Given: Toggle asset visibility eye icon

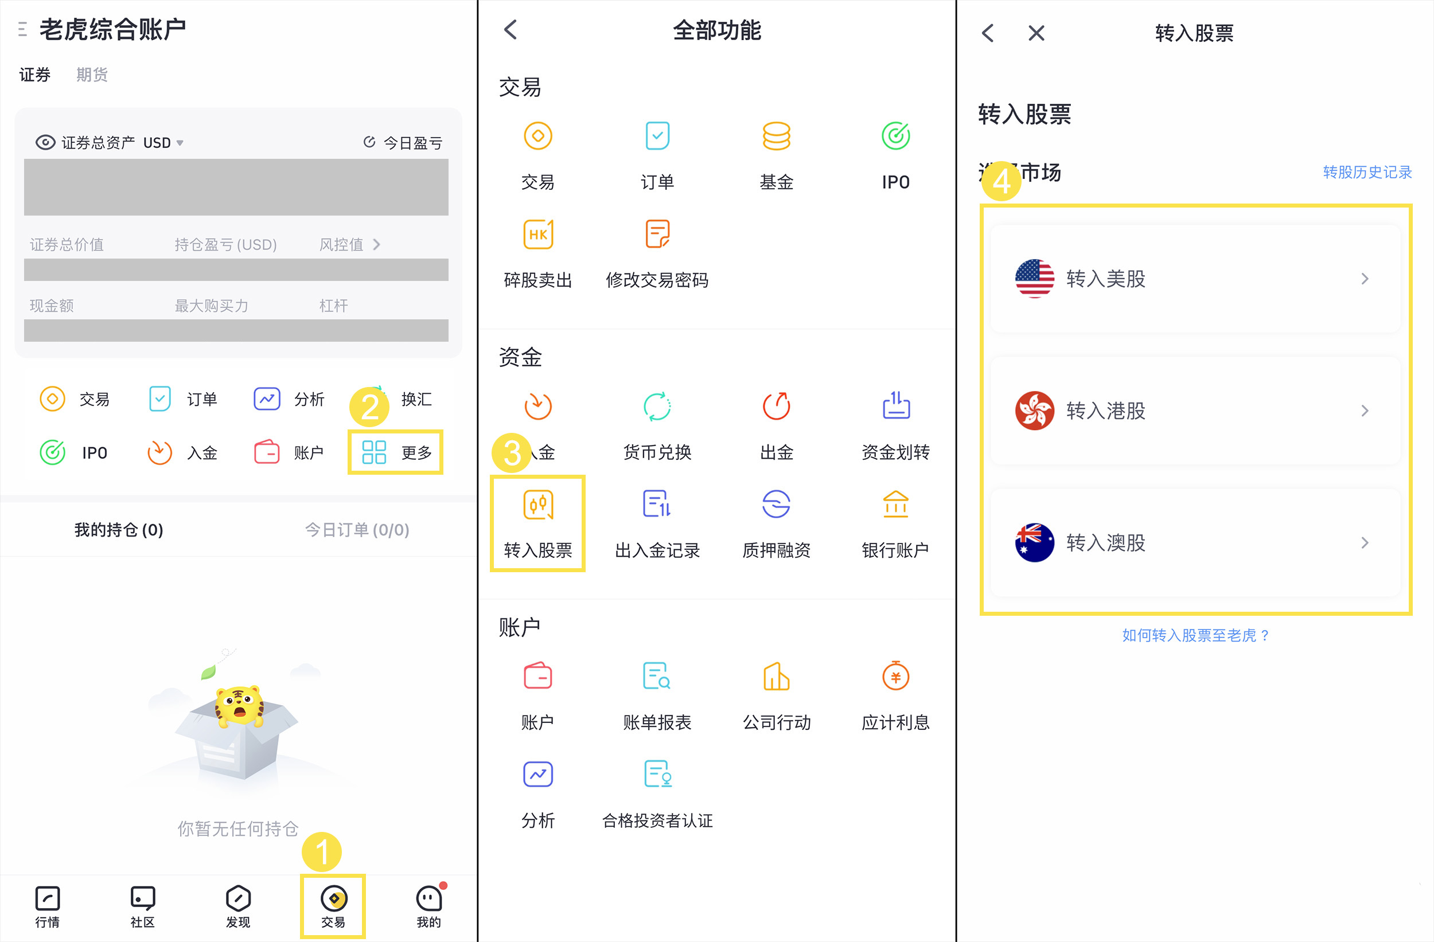Looking at the screenshot, I should [45, 142].
